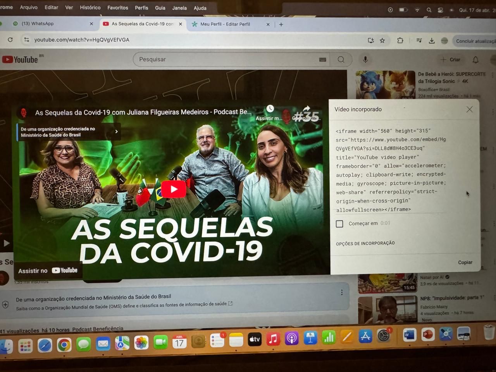
Task: Launch Photos from the Dock
Action: point(141,343)
